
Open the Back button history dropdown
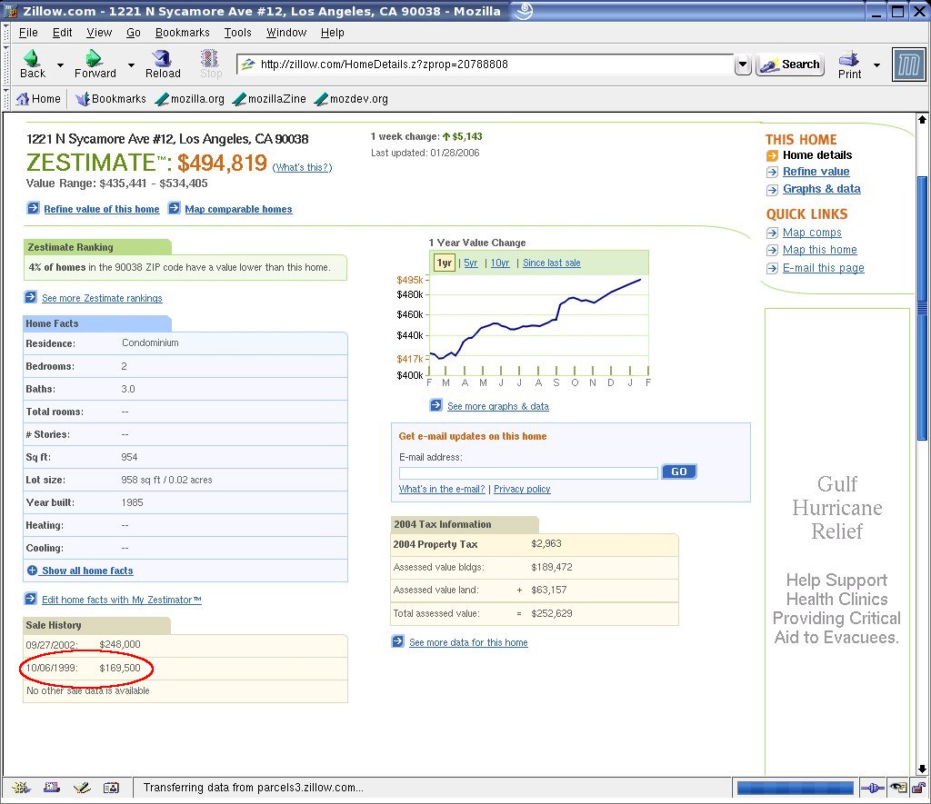(x=60, y=65)
